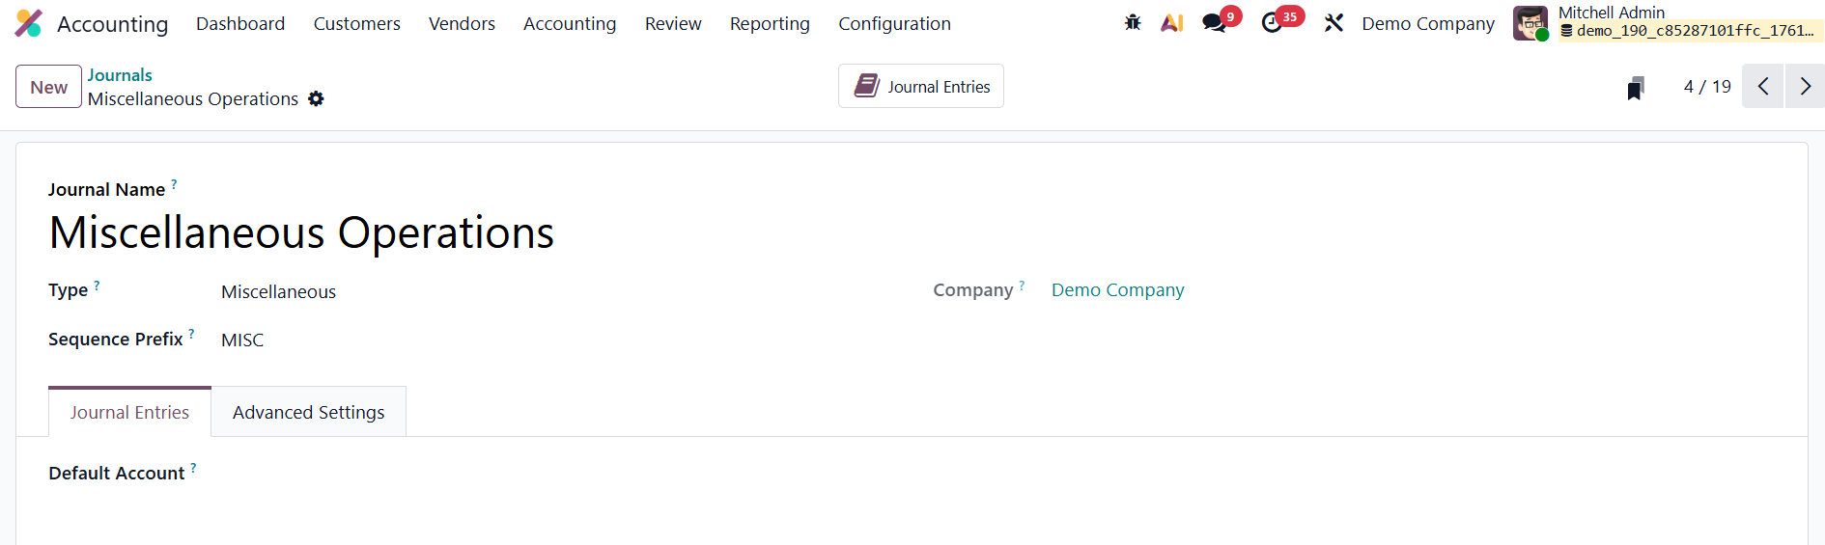Follow the Journals breadcrumb link

(x=120, y=74)
